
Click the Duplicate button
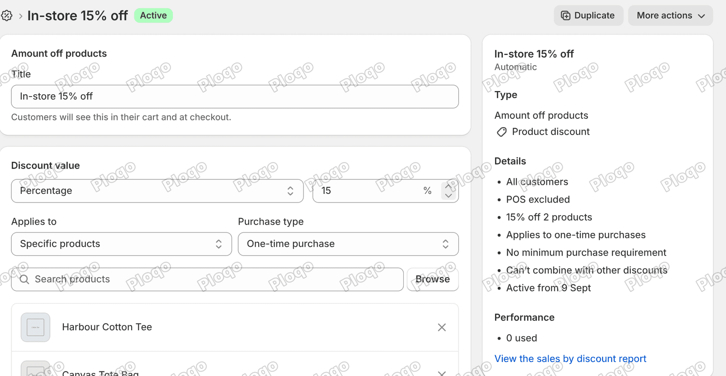point(588,15)
